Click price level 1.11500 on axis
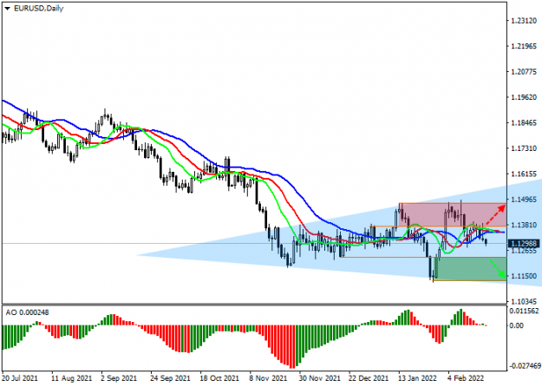Image resolution: width=542 pixels, height=387 pixels. pos(524,276)
